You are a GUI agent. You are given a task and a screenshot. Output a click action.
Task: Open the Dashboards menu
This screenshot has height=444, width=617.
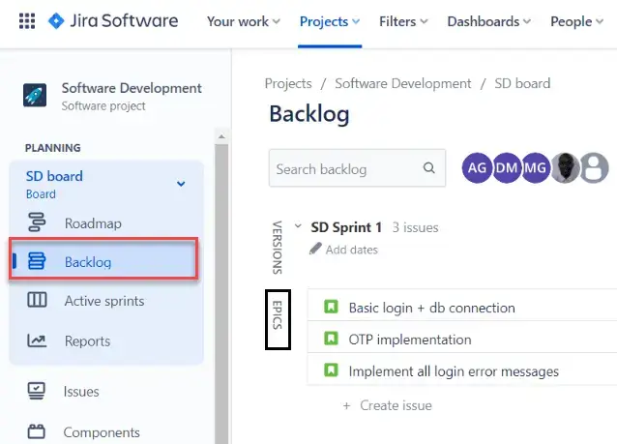(x=489, y=21)
